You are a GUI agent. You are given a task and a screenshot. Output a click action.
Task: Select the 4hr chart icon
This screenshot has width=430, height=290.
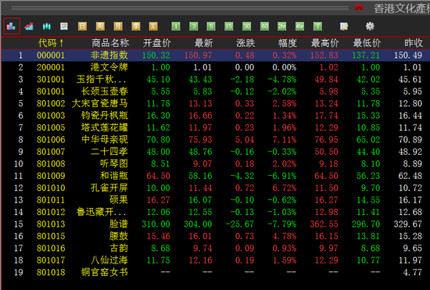click(x=299, y=26)
